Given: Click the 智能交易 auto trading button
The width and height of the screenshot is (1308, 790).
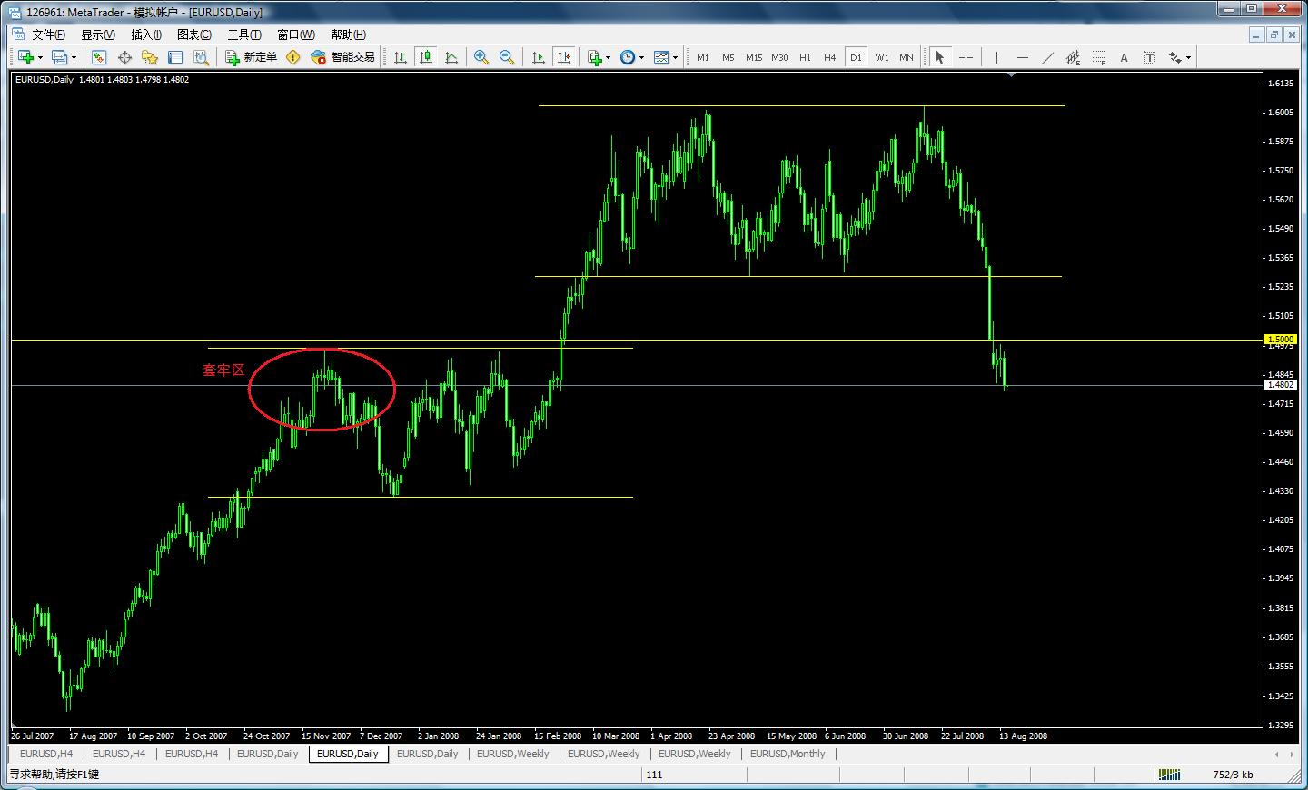Looking at the screenshot, I should coord(342,57).
